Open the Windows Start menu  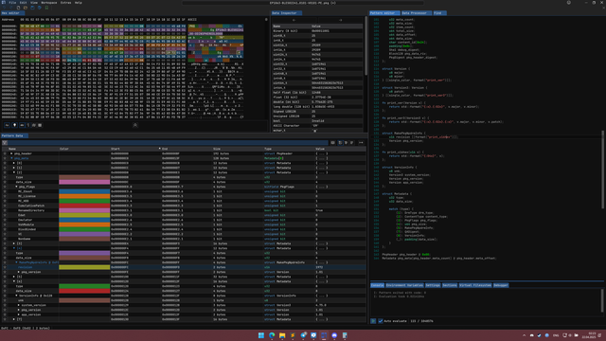tap(261, 335)
